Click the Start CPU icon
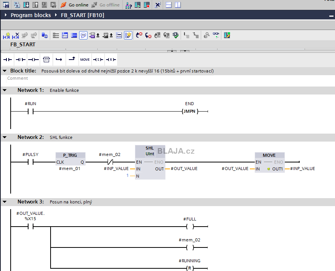 point(138,5)
